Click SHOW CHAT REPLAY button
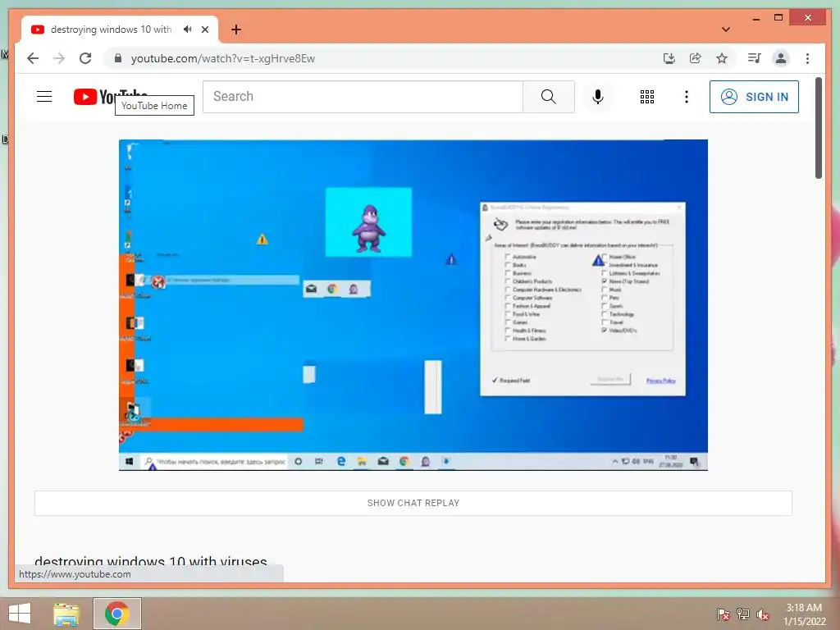This screenshot has width=840, height=630. 413,503
